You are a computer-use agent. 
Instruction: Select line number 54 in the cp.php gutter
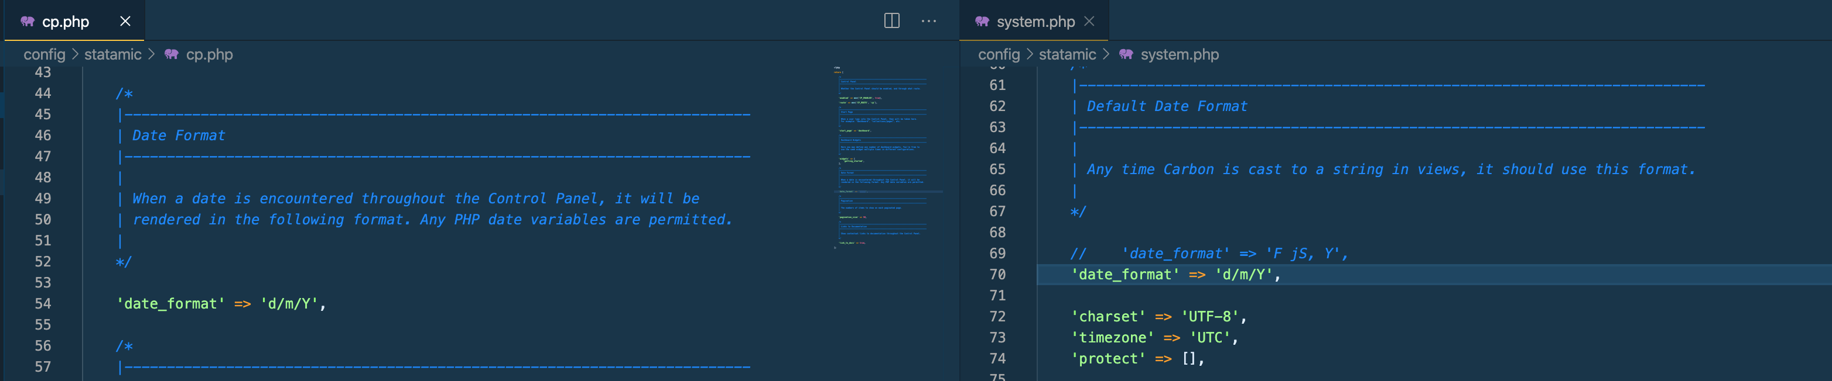point(43,304)
